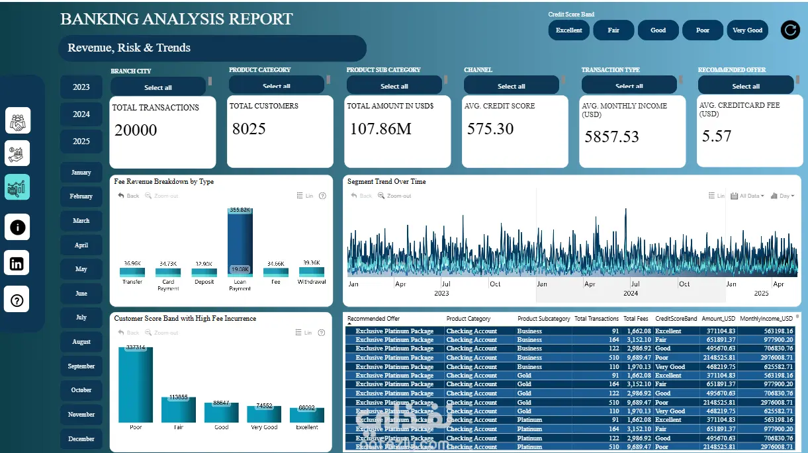Open the Day granularity dropdown
The width and height of the screenshot is (808, 453).
pyautogui.click(x=782, y=196)
